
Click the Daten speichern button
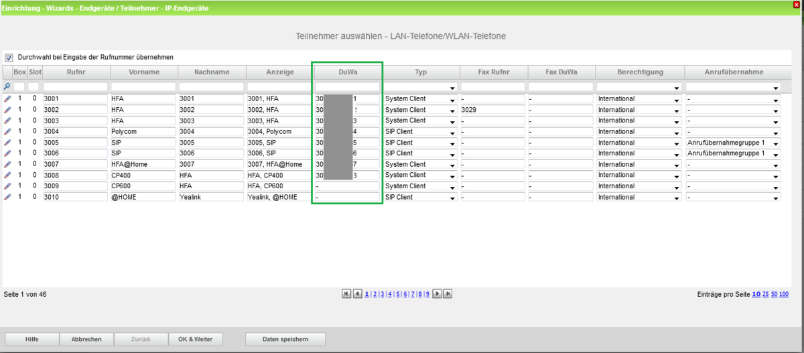pos(285,339)
